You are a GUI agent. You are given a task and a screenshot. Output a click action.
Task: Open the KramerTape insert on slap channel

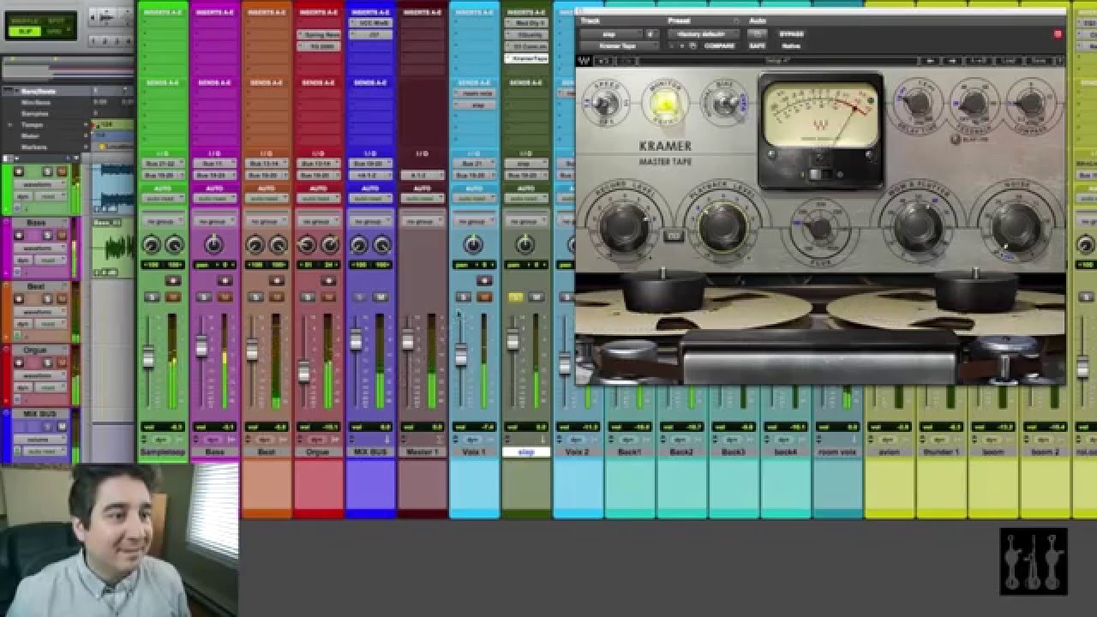coord(526,58)
